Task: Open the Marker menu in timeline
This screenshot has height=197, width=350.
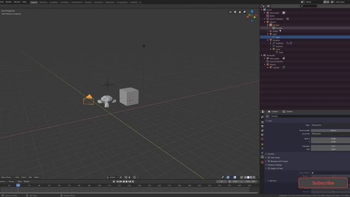Action: pos(27,182)
